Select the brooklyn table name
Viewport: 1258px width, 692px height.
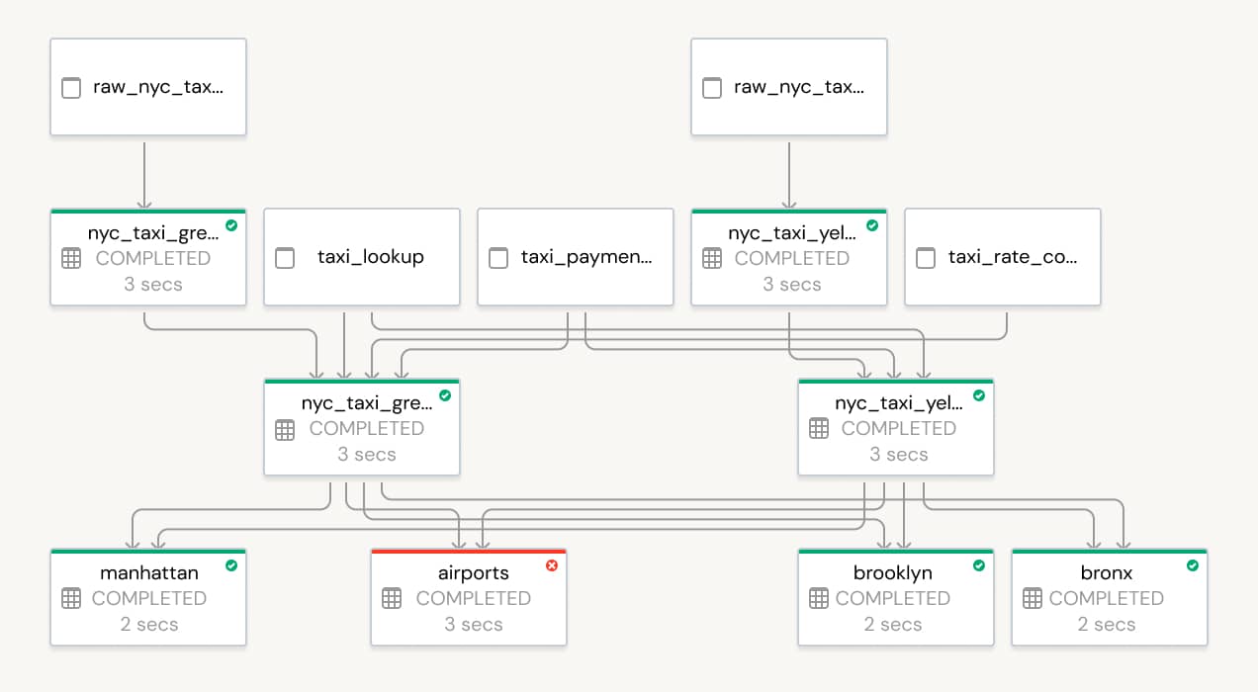pos(892,573)
